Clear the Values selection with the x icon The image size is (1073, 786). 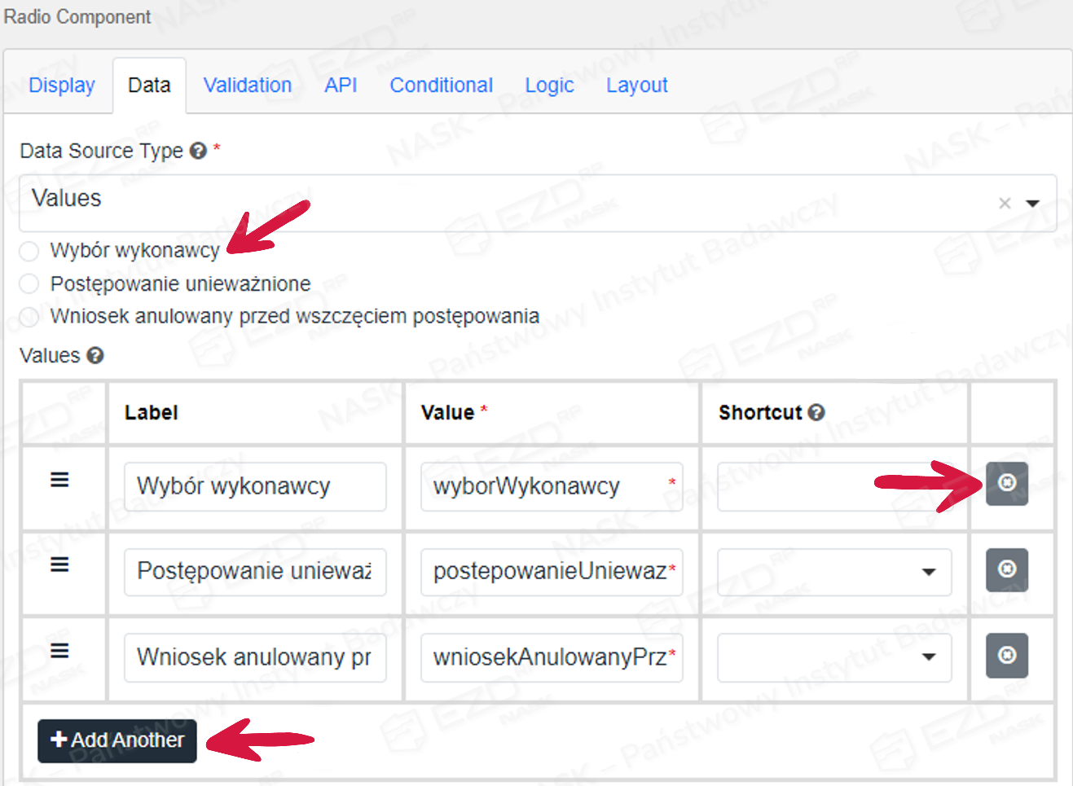coord(1005,203)
